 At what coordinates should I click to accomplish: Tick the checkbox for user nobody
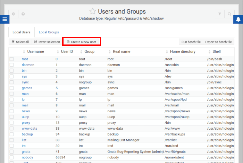[11, 157]
